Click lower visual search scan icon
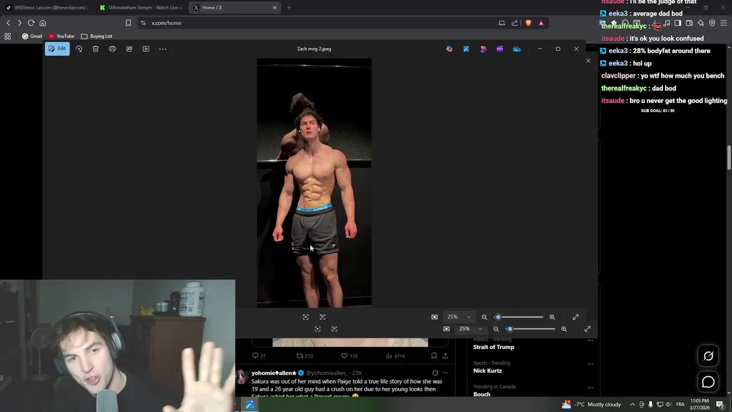This screenshot has width=732, height=412. click(x=317, y=329)
